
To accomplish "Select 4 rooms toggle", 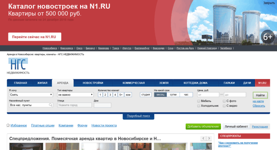I will [115, 95].
